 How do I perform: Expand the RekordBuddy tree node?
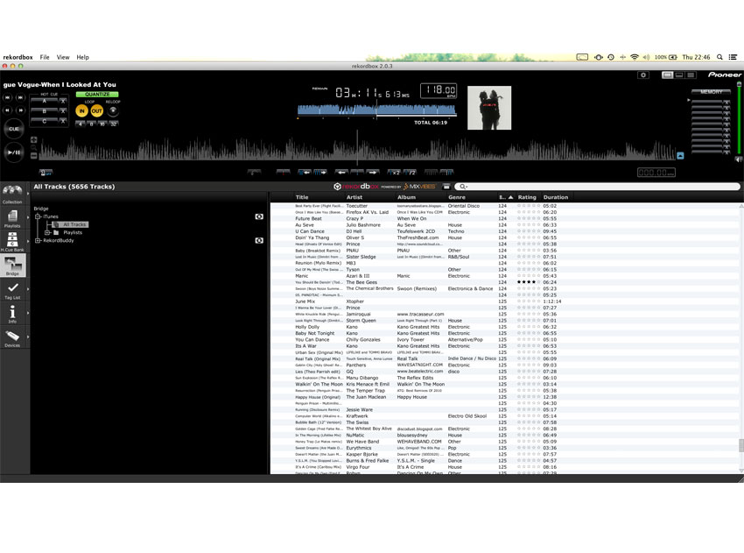tap(38, 240)
